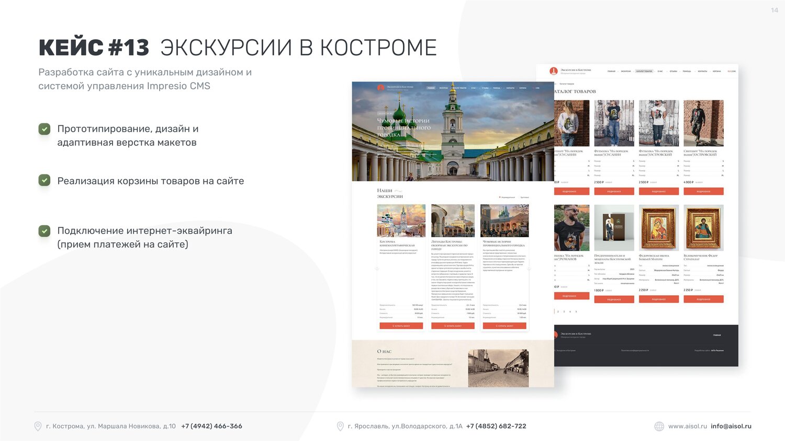
Task: Open the old street photo in 'О нас' section
Action: tap(498, 368)
